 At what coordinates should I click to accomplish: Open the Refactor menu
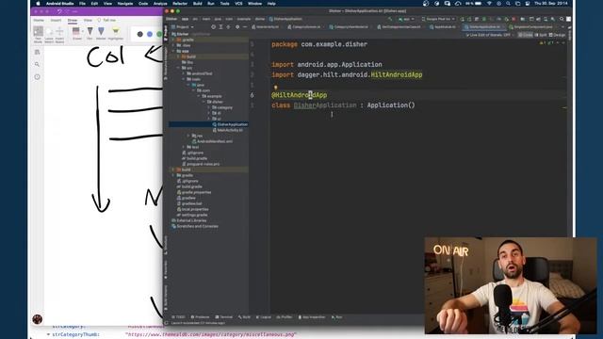180,4
